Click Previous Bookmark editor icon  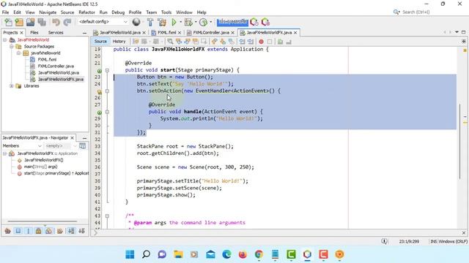coord(214,42)
